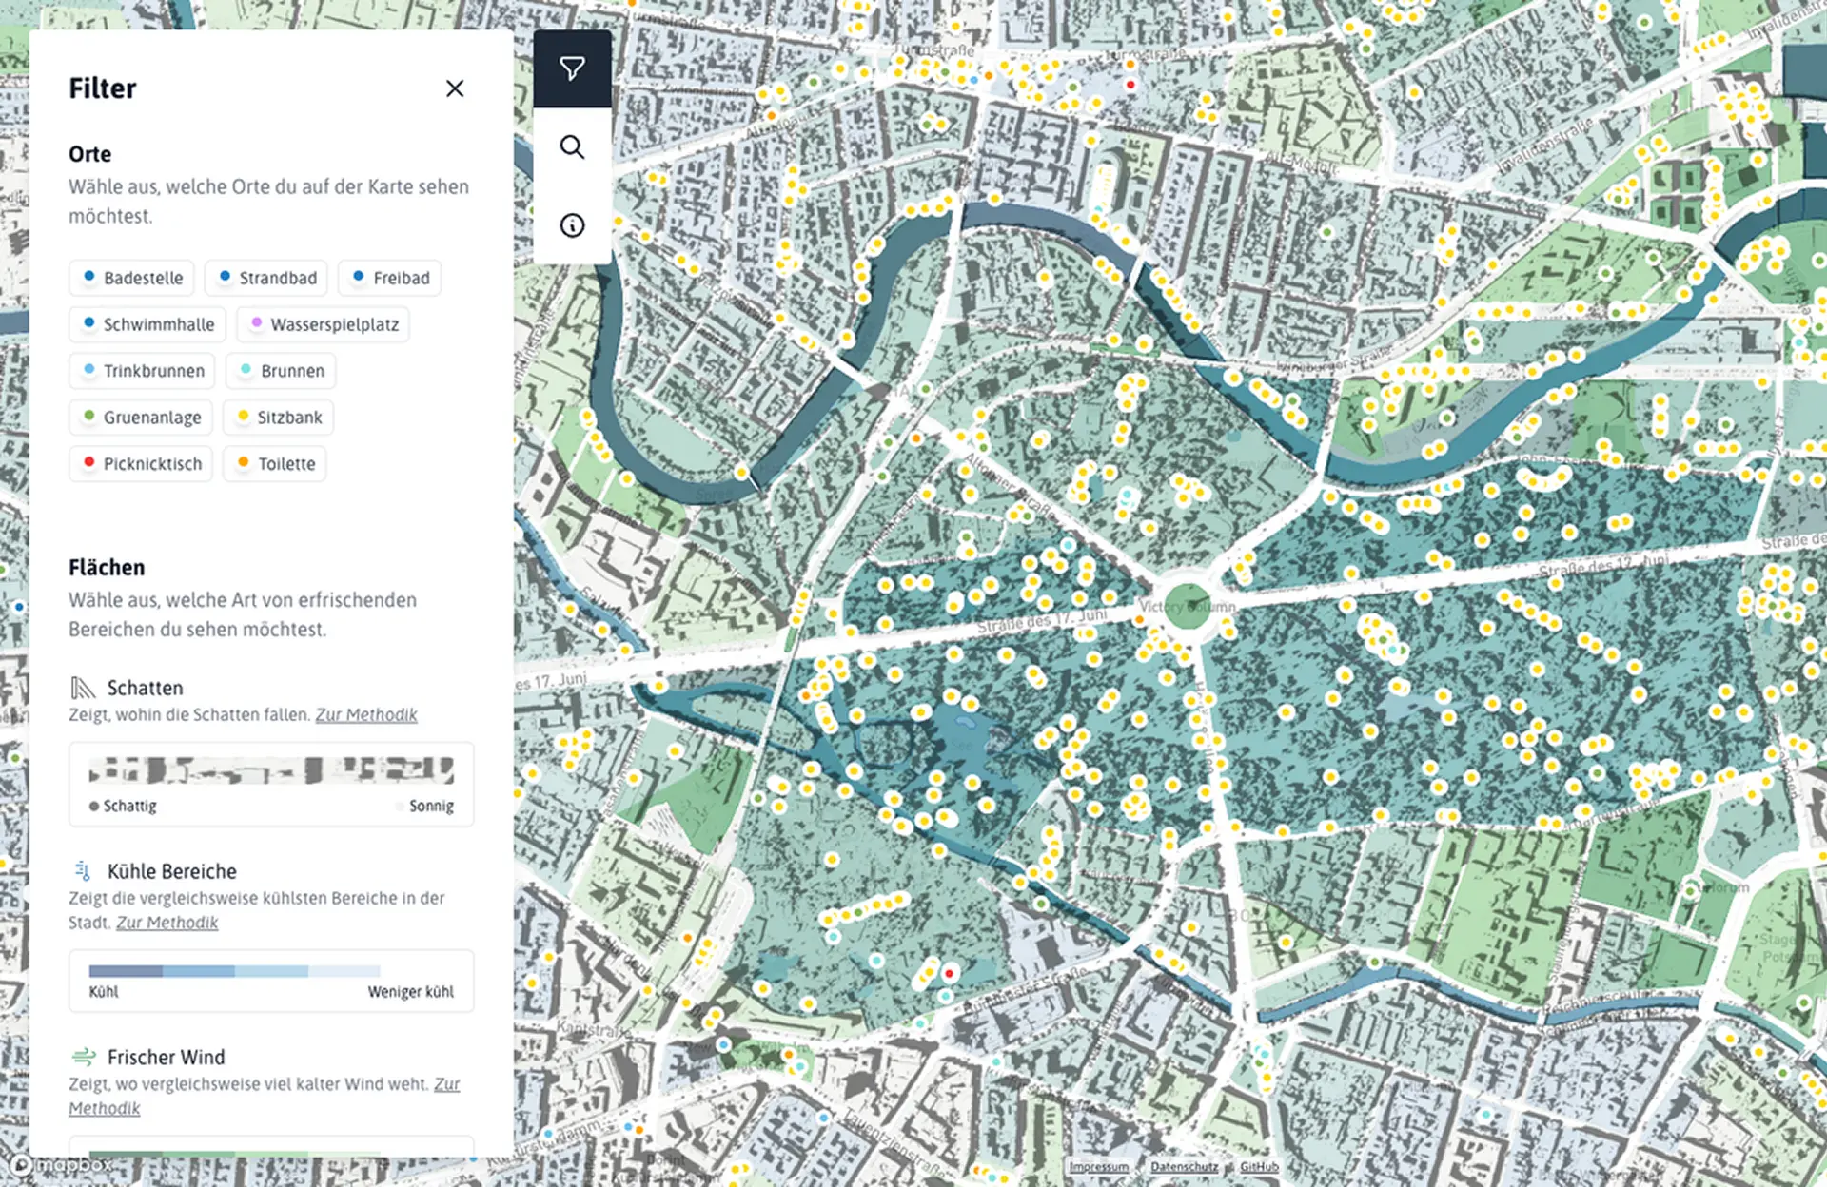Viewport: 1827px width, 1187px height.
Task: Toggle the Gruenanlage filter chip
Action: point(141,418)
